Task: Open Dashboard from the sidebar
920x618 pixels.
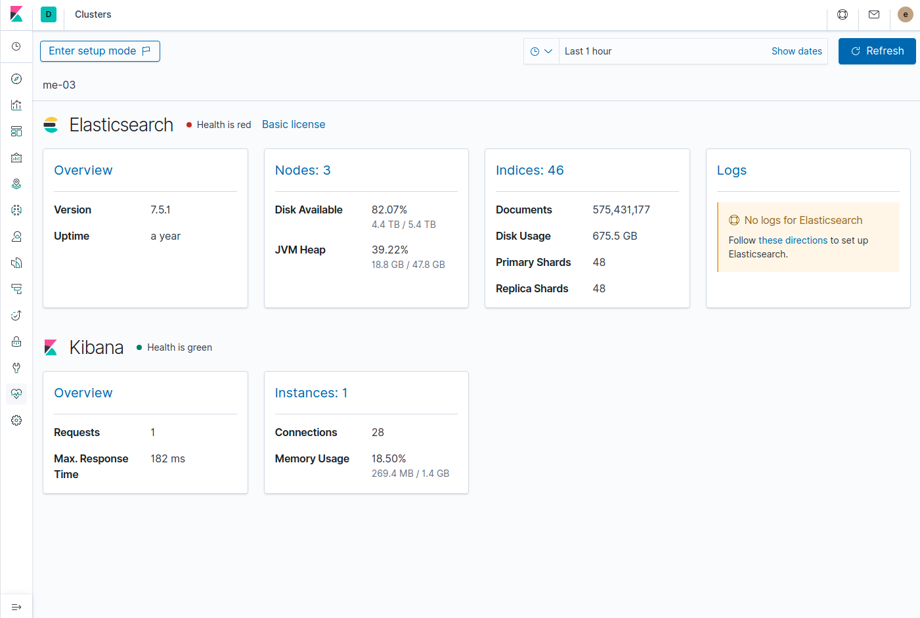Action: (16, 131)
